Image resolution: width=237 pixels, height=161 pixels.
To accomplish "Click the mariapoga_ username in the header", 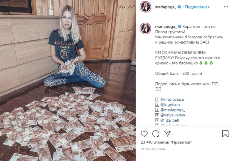I will tap(165, 7).
